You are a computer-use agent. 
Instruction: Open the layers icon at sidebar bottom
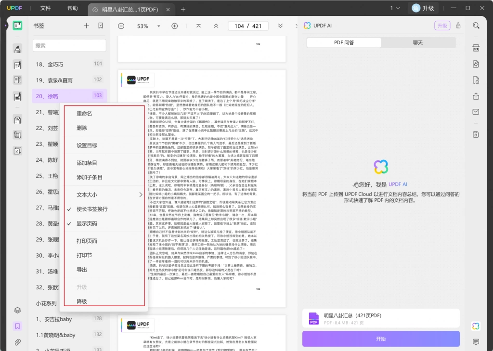17,310
